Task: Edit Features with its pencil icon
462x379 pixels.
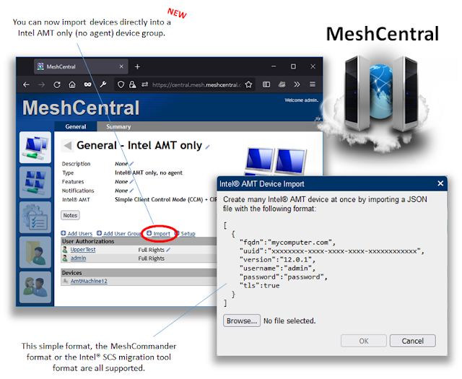Action: pos(131,182)
